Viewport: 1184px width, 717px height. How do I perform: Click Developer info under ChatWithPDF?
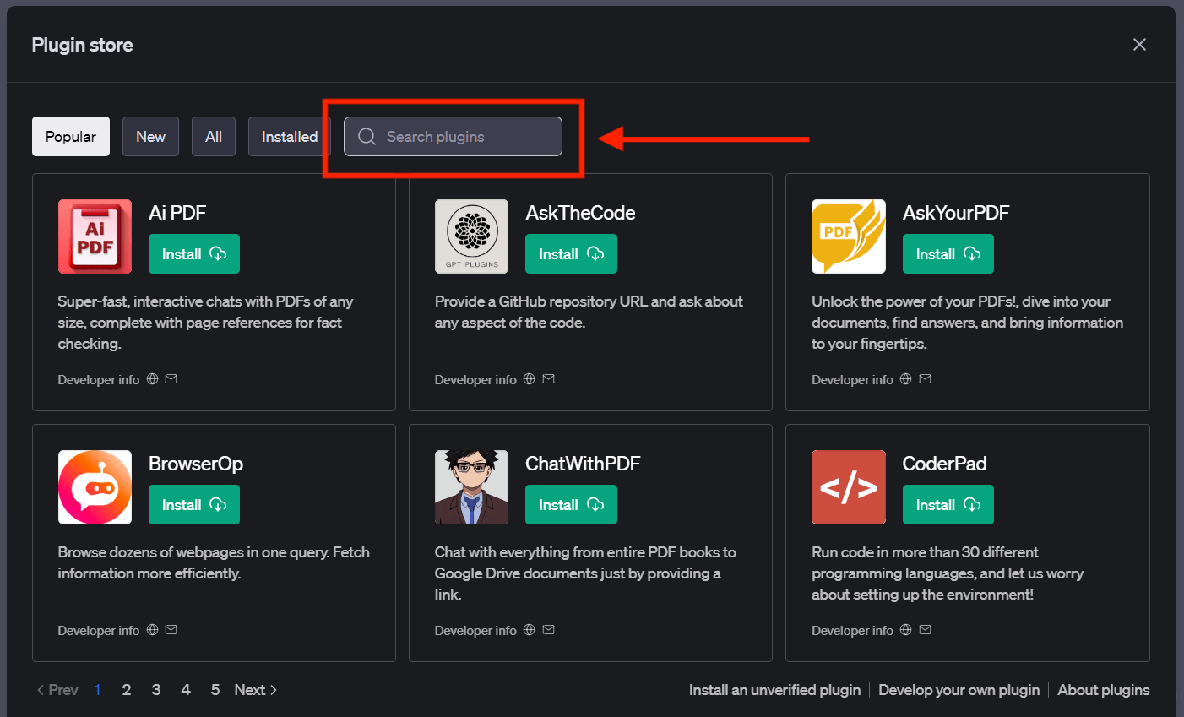475,631
